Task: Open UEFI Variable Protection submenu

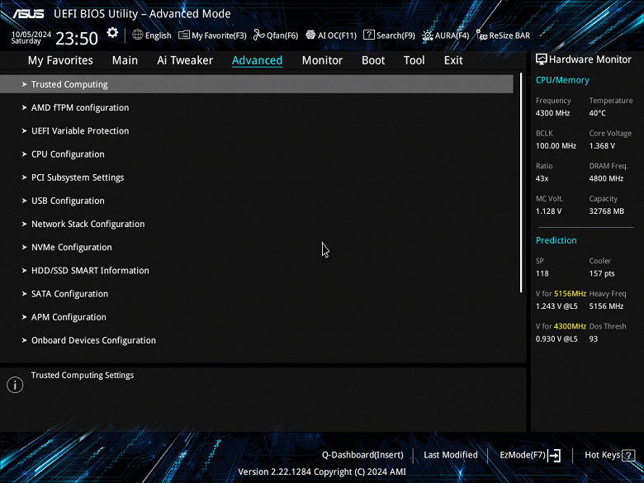Action: click(x=256, y=131)
